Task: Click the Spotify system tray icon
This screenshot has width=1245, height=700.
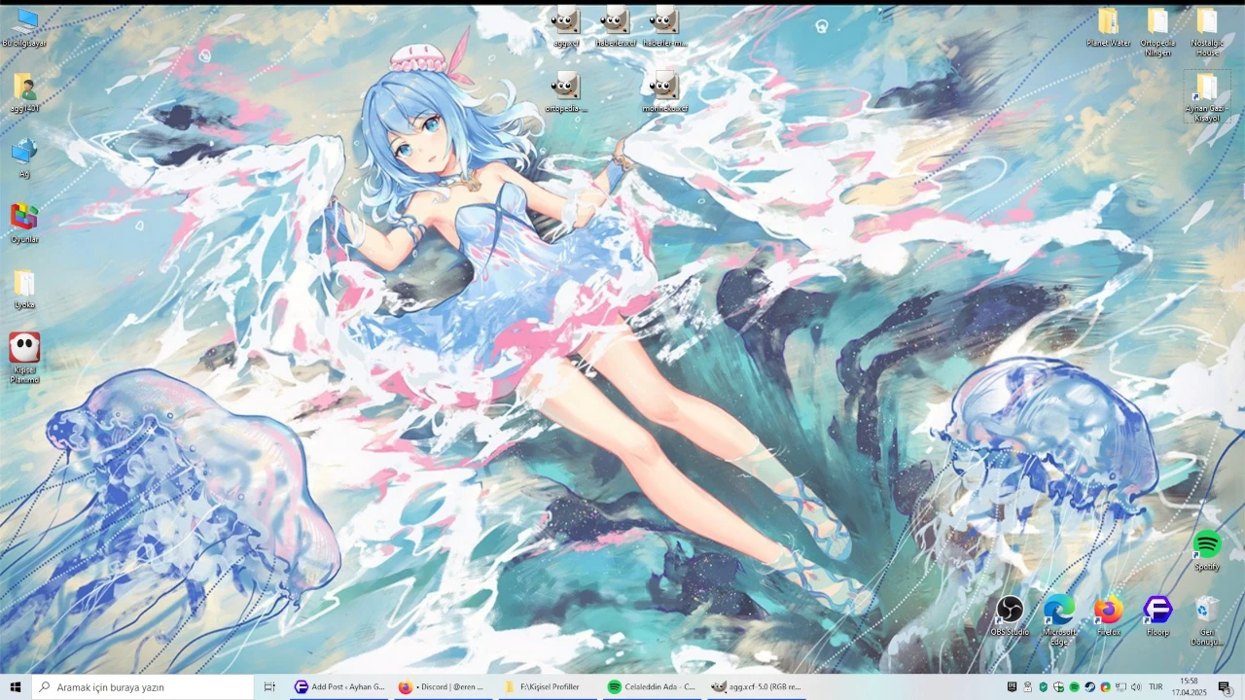Action: pyautogui.click(x=1074, y=686)
